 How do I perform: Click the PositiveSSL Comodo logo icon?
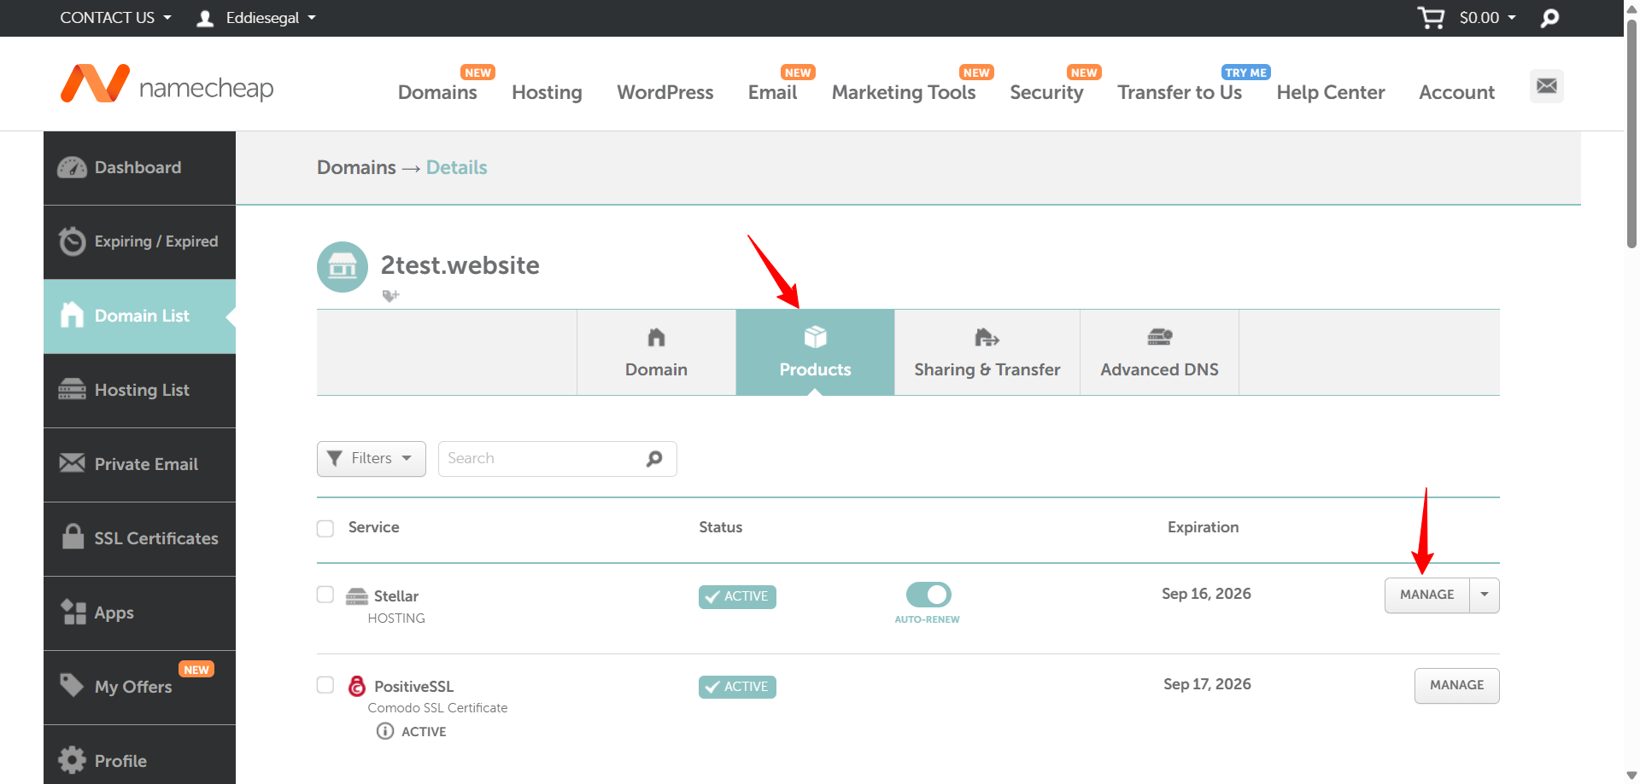click(x=357, y=686)
